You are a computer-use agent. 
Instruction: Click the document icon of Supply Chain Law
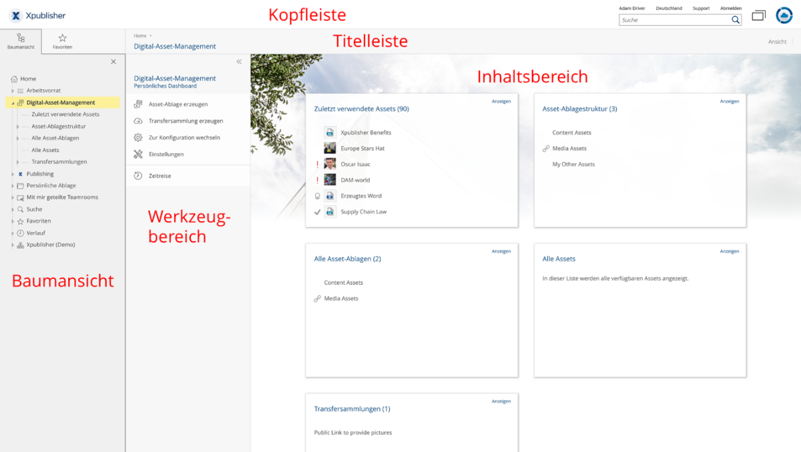pyautogui.click(x=330, y=212)
